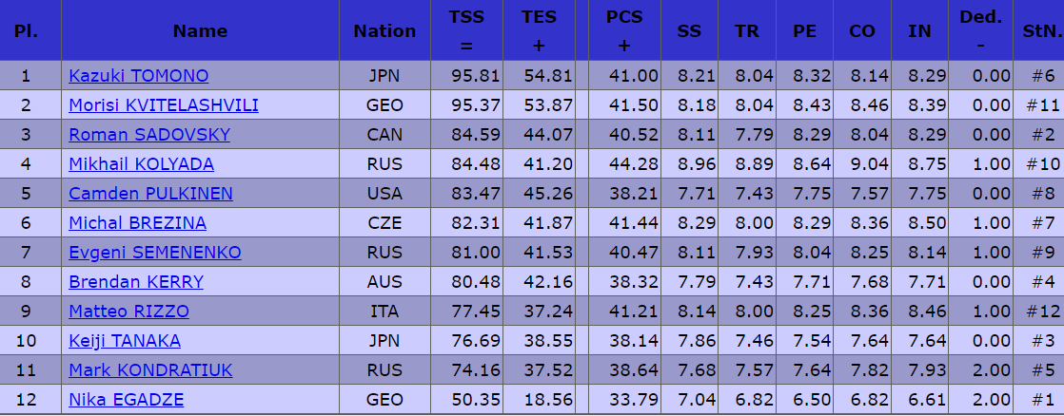1064x416 pixels.
Task: Open Michal BREZINA link
Action: pos(137,223)
